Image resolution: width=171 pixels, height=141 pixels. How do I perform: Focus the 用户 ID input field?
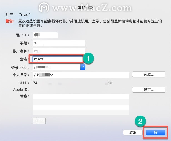(45, 35)
